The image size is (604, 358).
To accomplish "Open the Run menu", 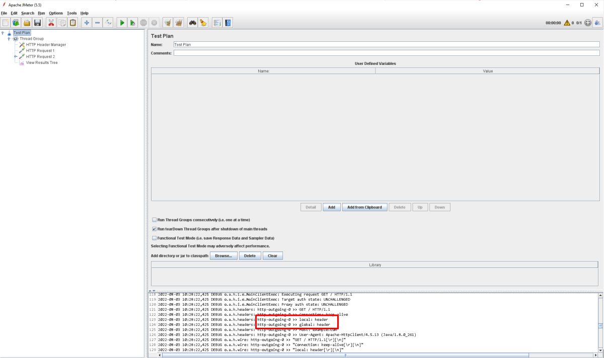I will click(x=41, y=13).
